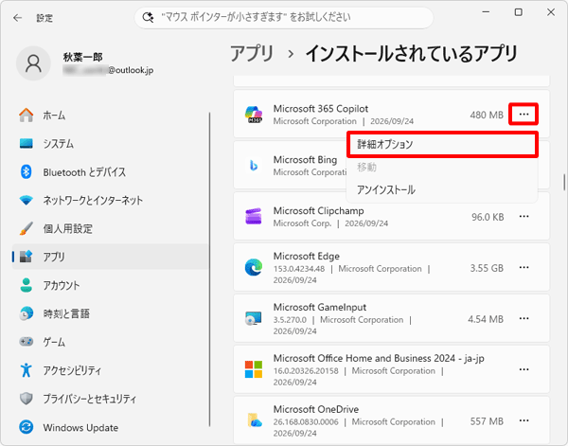
Task: Click the search magnifier icon
Action: pos(148,17)
